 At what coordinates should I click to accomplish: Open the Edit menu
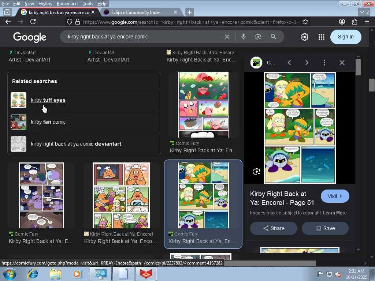tap(16, 4)
